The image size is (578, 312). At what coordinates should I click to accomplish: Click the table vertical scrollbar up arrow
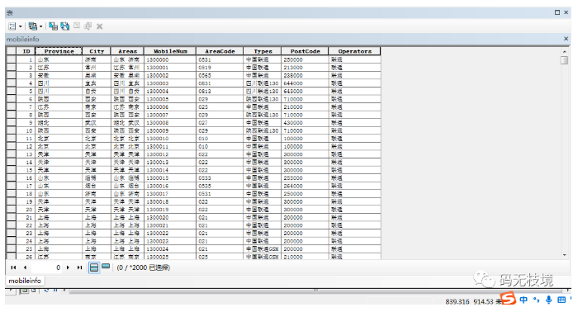[x=564, y=51]
